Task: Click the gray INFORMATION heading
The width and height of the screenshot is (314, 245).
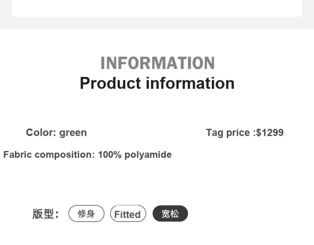Action: (157, 63)
